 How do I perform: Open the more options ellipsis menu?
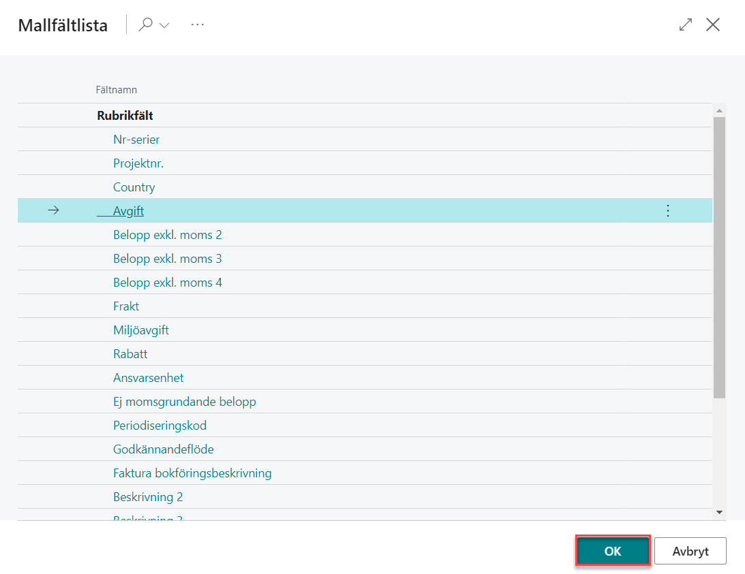tap(198, 25)
